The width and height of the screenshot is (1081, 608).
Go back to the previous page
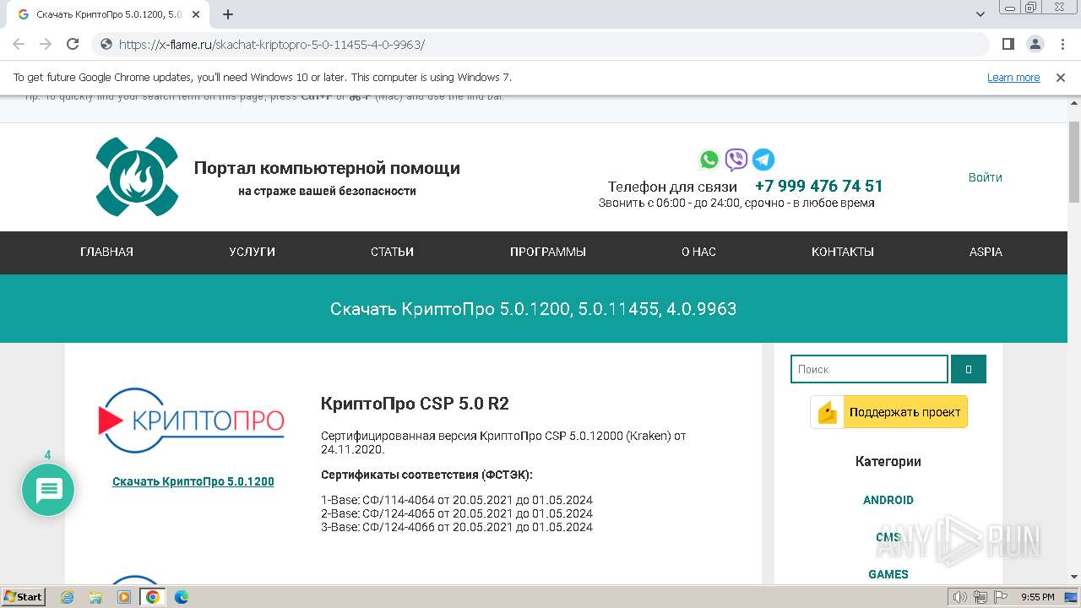pyautogui.click(x=19, y=44)
